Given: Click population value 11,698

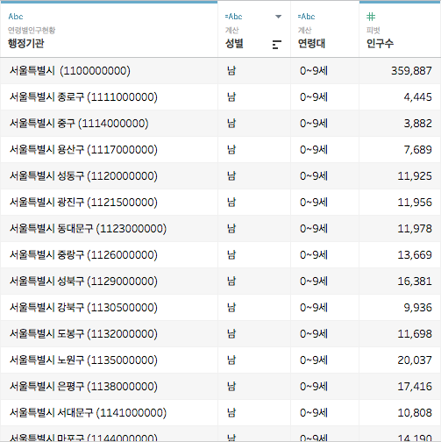Looking at the screenshot, I should (x=415, y=334).
